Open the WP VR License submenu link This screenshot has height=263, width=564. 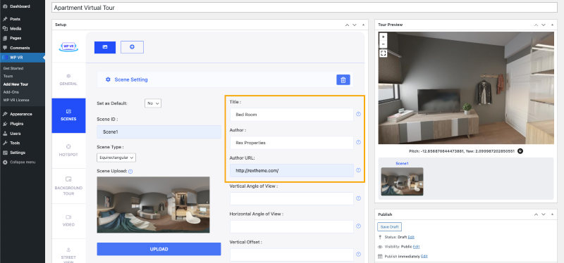16,100
